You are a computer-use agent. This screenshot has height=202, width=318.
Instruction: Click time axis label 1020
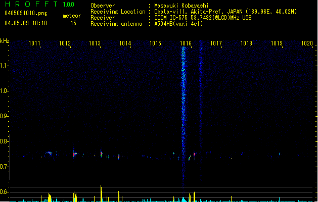307,43
